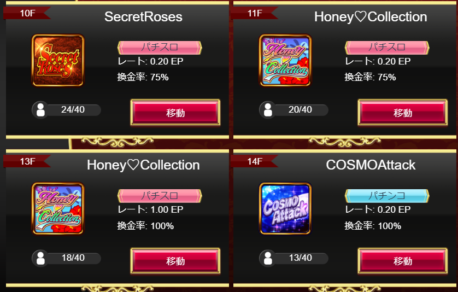Viewport: 458px width, 292px height.
Task: Click the player icon on 11F
Action: (x=268, y=110)
